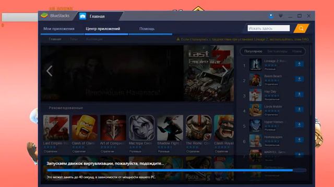This screenshot has height=187, width=334.
Task: Switch to Центр приложений tab
Action: point(103,29)
